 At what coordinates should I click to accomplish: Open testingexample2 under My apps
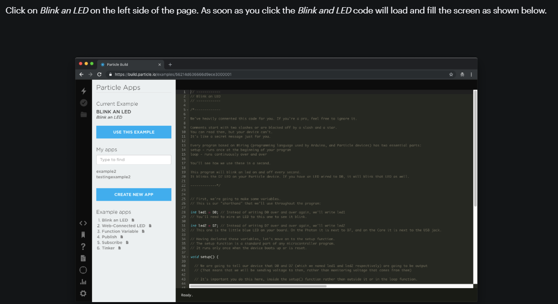click(x=113, y=177)
